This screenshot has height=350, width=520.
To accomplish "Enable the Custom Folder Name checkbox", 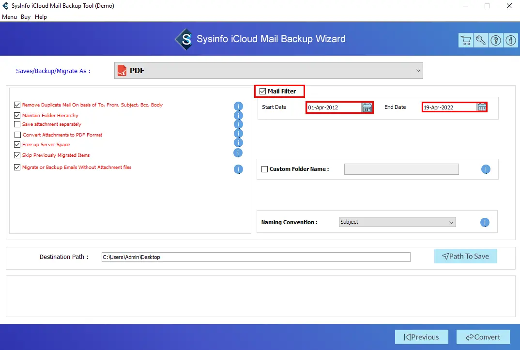I will (x=264, y=169).
